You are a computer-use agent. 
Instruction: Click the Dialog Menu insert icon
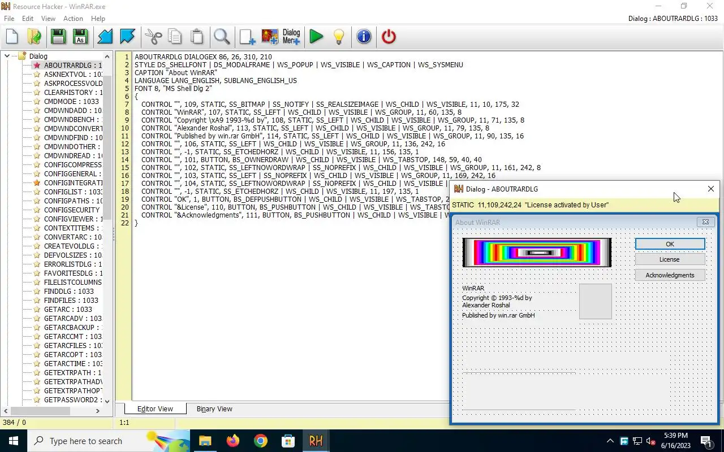[x=291, y=37]
